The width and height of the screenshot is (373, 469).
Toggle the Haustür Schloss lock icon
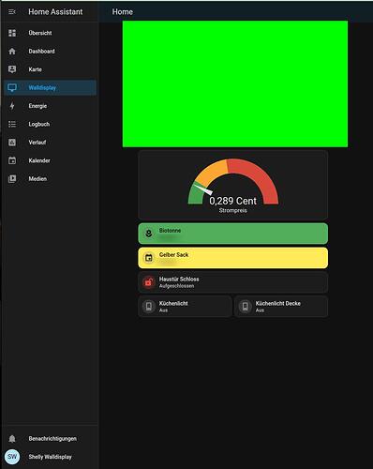point(149,282)
